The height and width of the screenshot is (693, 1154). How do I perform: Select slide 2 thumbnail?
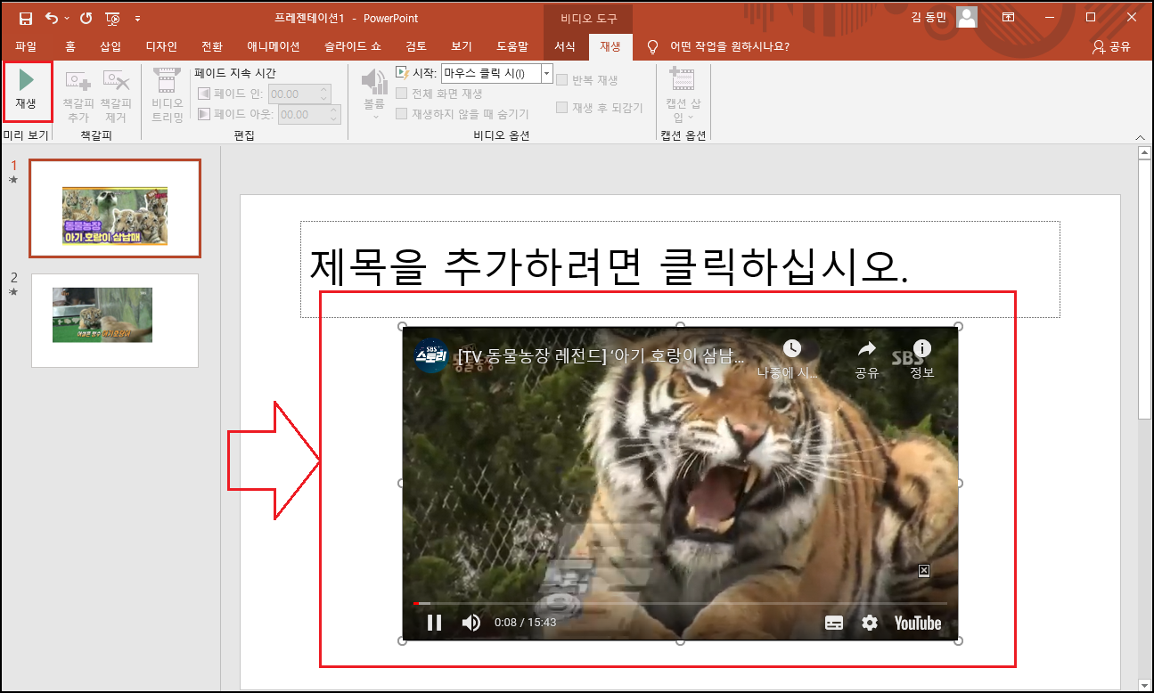(115, 320)
